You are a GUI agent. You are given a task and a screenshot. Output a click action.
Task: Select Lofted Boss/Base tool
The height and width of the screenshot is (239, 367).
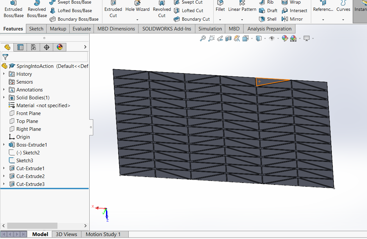click(x=71, y=10)
